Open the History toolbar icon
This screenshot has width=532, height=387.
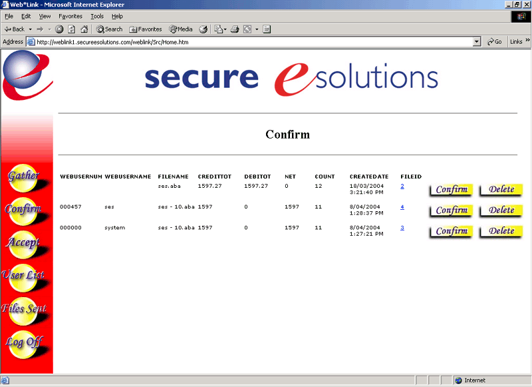point(203,29)
